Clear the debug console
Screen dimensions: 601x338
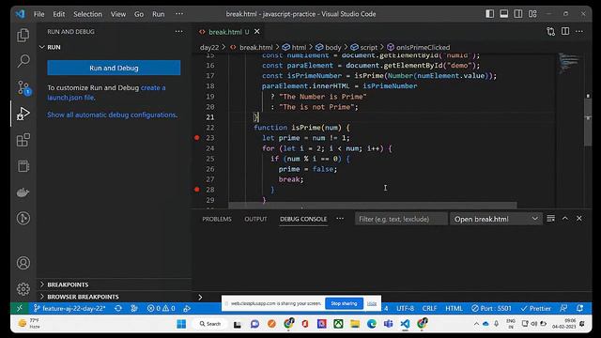(x=551, y=219)
